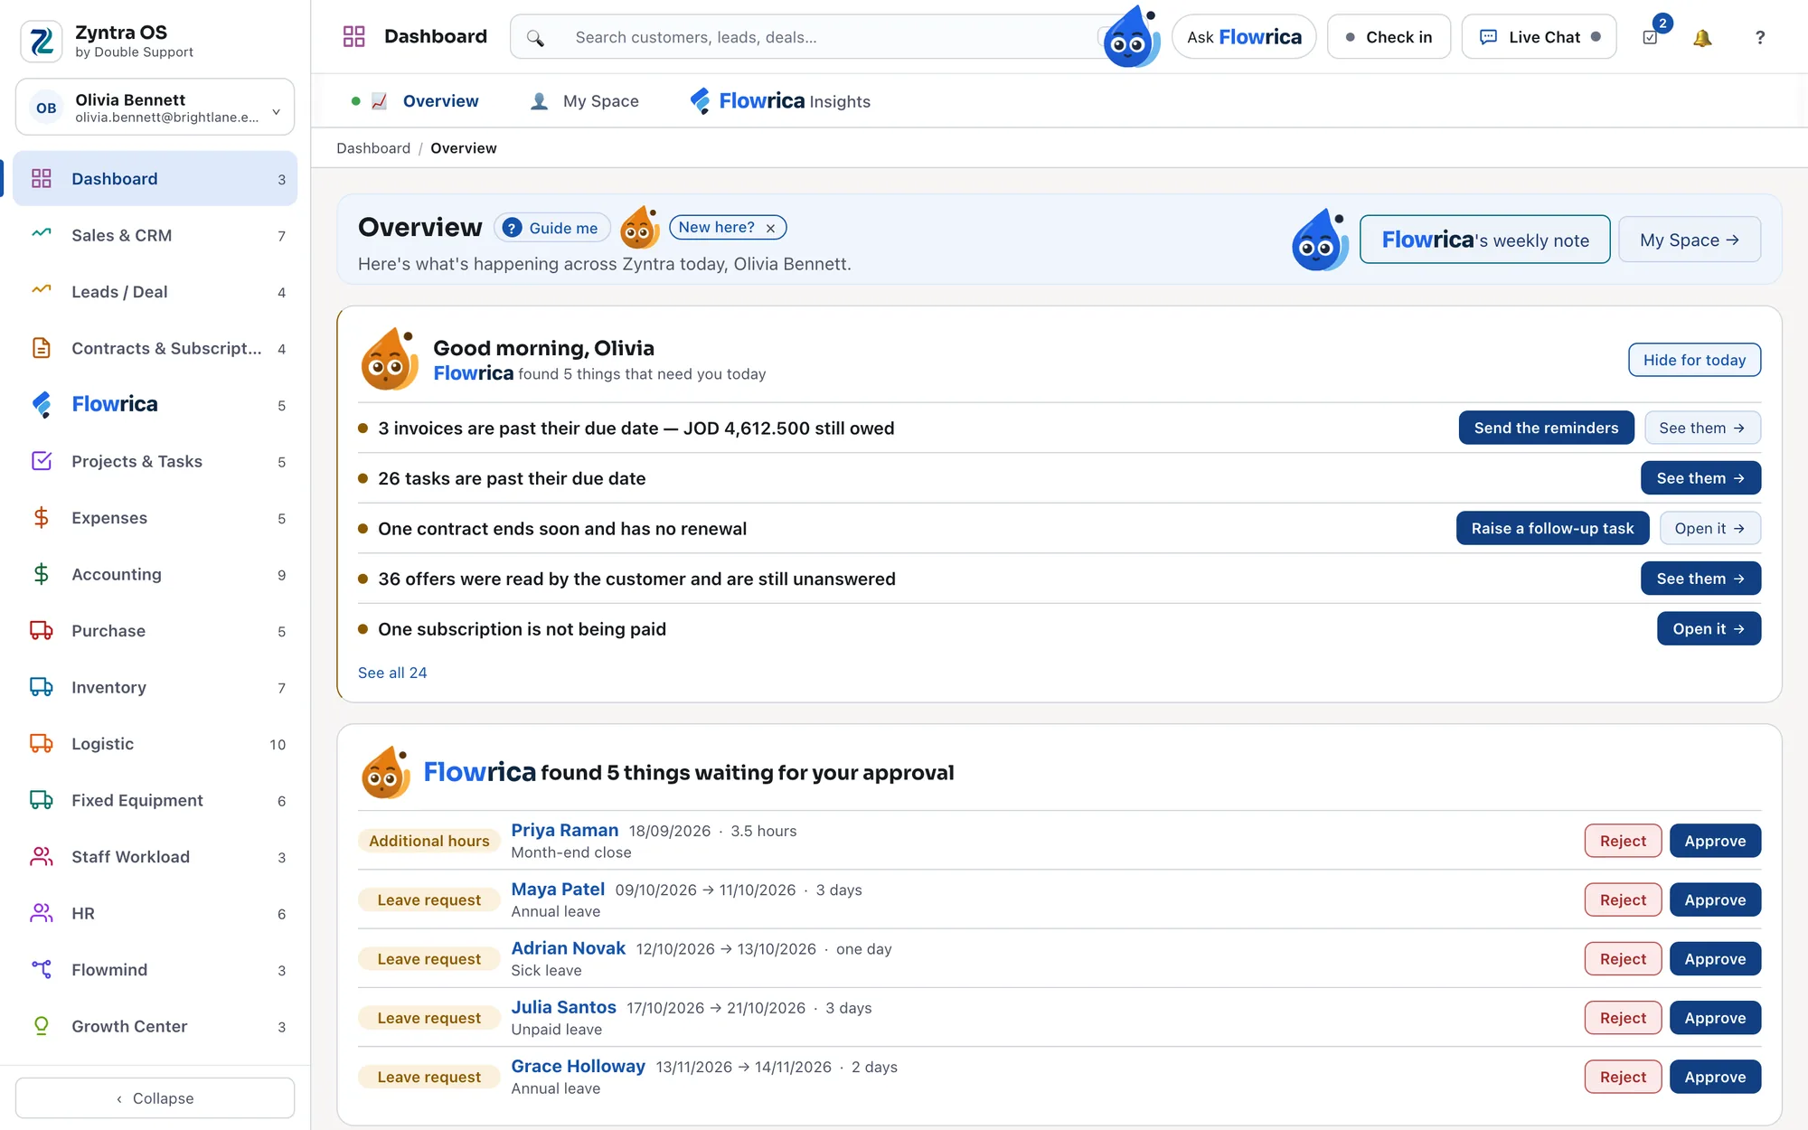Image resolution: width=1808 pixels, height=1130 pixels.
Task: Open Contracts & Subscriptions section
Action: [x=155, y=348]
